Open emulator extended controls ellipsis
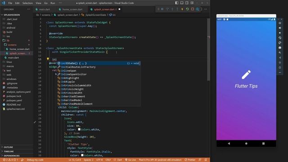Image resolution: width=288 pixels, height=162 pixels. [280, 72]
